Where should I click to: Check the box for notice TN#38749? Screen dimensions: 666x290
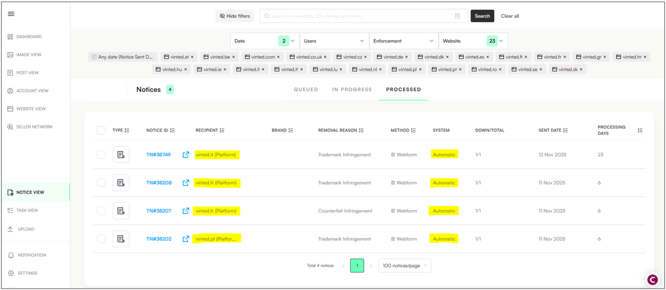click(101, 155)
